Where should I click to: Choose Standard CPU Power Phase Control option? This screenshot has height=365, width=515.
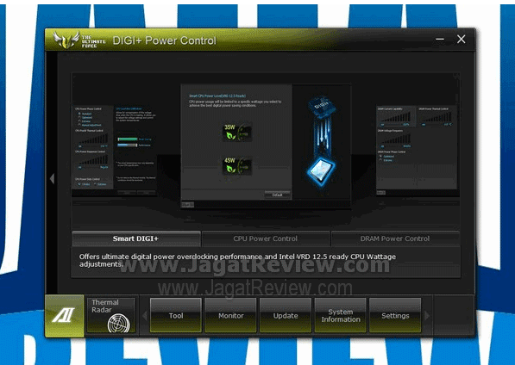tap(85, 114)
